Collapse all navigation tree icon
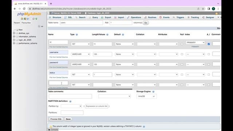 pyautogui.click(x=39, y=26)
